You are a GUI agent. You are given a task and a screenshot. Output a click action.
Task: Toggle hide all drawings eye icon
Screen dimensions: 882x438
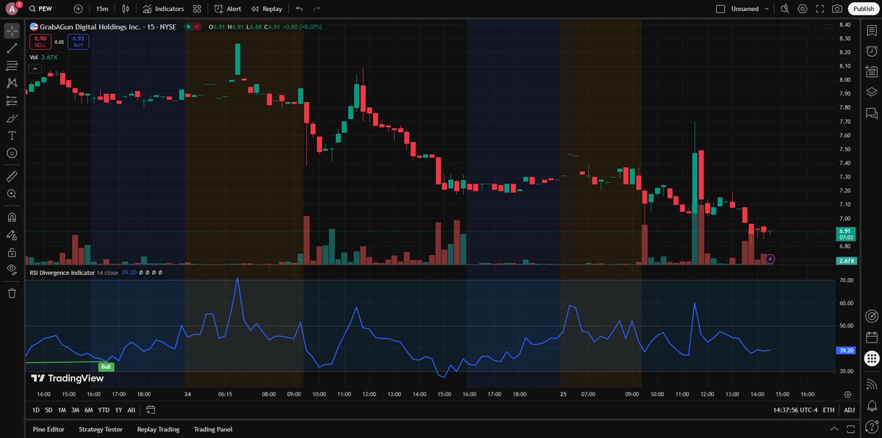[12, 270]
